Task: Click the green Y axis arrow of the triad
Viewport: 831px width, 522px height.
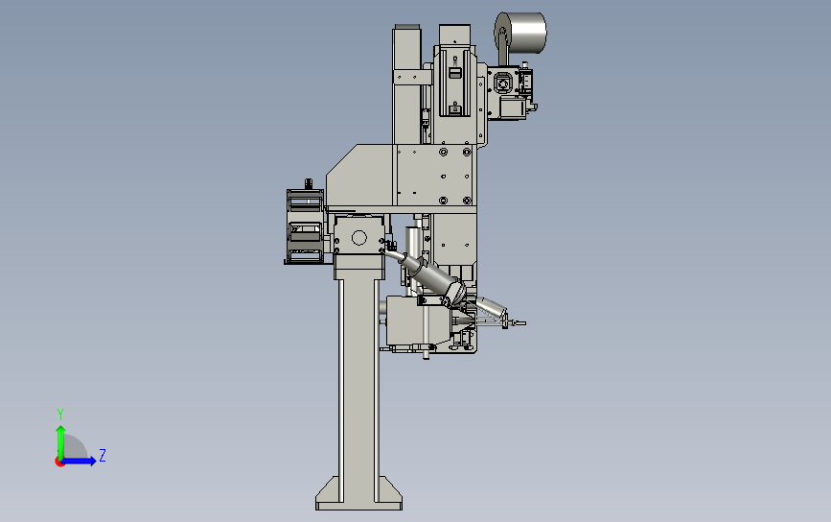Action: 60,441
